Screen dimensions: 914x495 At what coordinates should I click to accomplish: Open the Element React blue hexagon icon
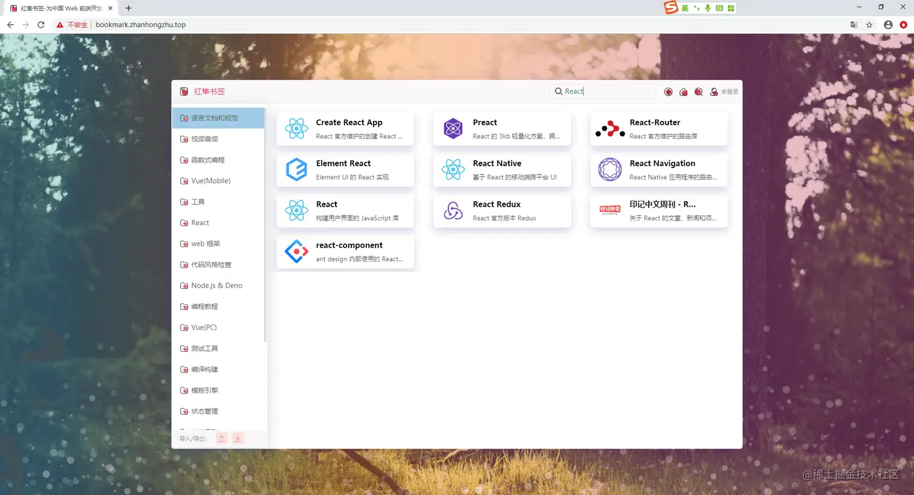coord(296,170)
